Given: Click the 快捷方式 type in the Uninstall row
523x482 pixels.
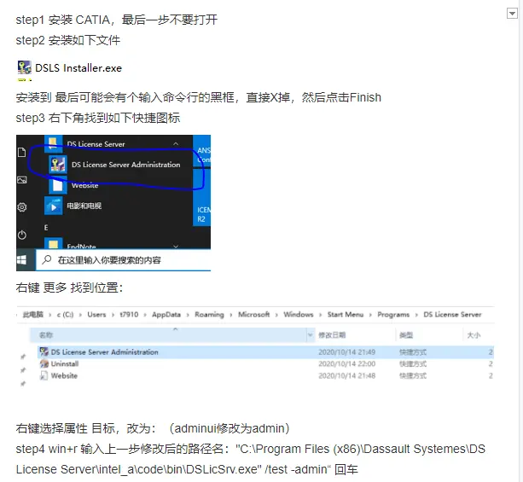Looking at the screenshot, I should coord(413,363).
